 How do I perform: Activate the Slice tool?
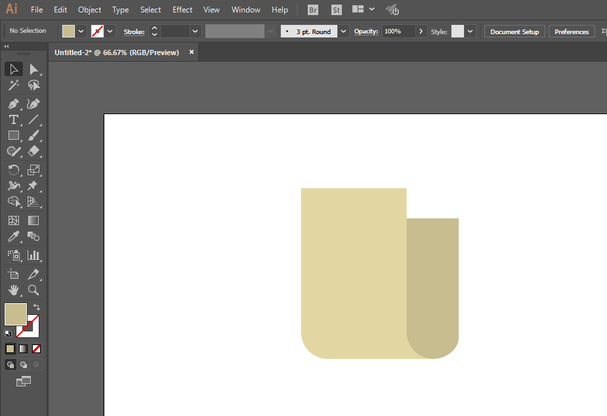click(33, 274)
